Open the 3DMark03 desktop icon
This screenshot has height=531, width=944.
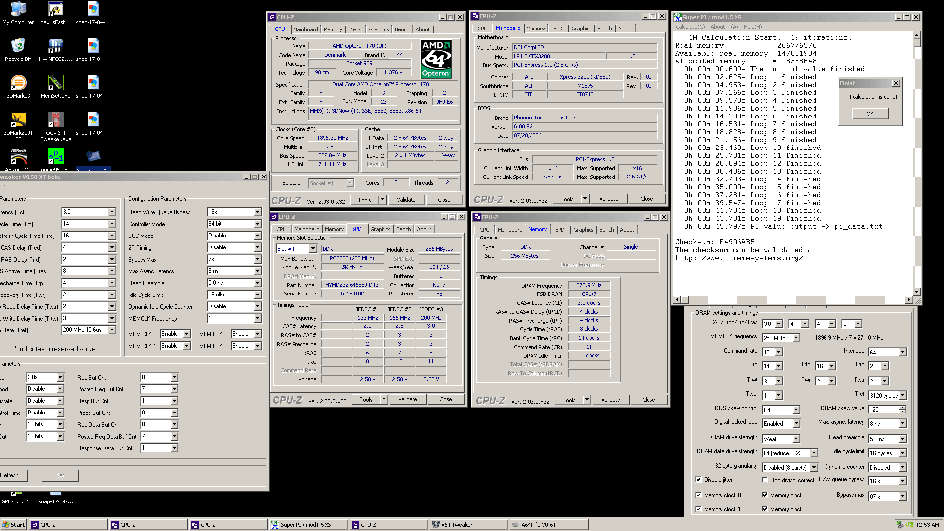pyautogui.click(x=18, y=84)
